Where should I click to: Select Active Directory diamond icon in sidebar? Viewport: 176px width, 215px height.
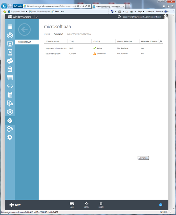click(x=10, y=121)
